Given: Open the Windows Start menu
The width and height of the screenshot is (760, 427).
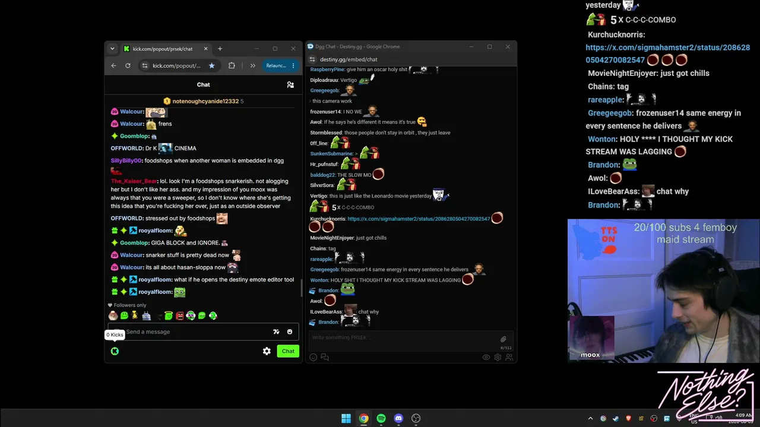Looking at the screenshot, I should [x=346, y=419].
